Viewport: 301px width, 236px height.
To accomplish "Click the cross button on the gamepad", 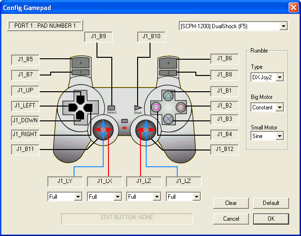I will (168, 119).
